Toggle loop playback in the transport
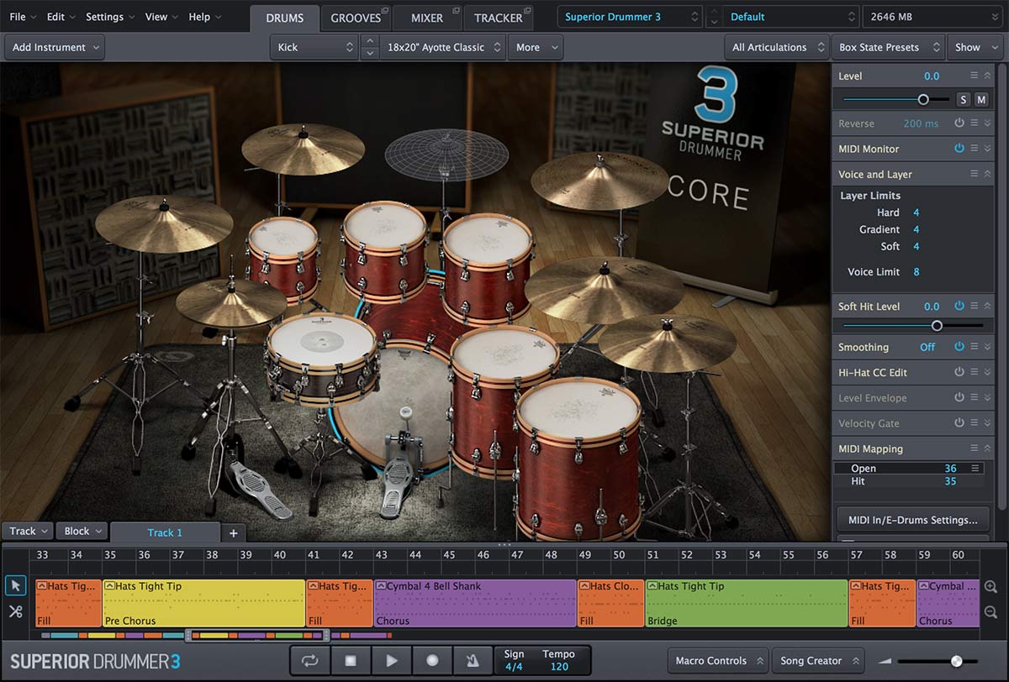Screen dimensions: 1009x682 [x=310, y=661]
